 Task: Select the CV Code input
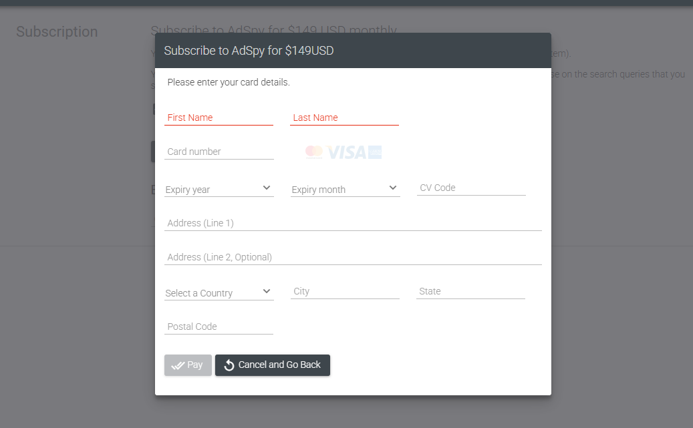pos(471,188)
